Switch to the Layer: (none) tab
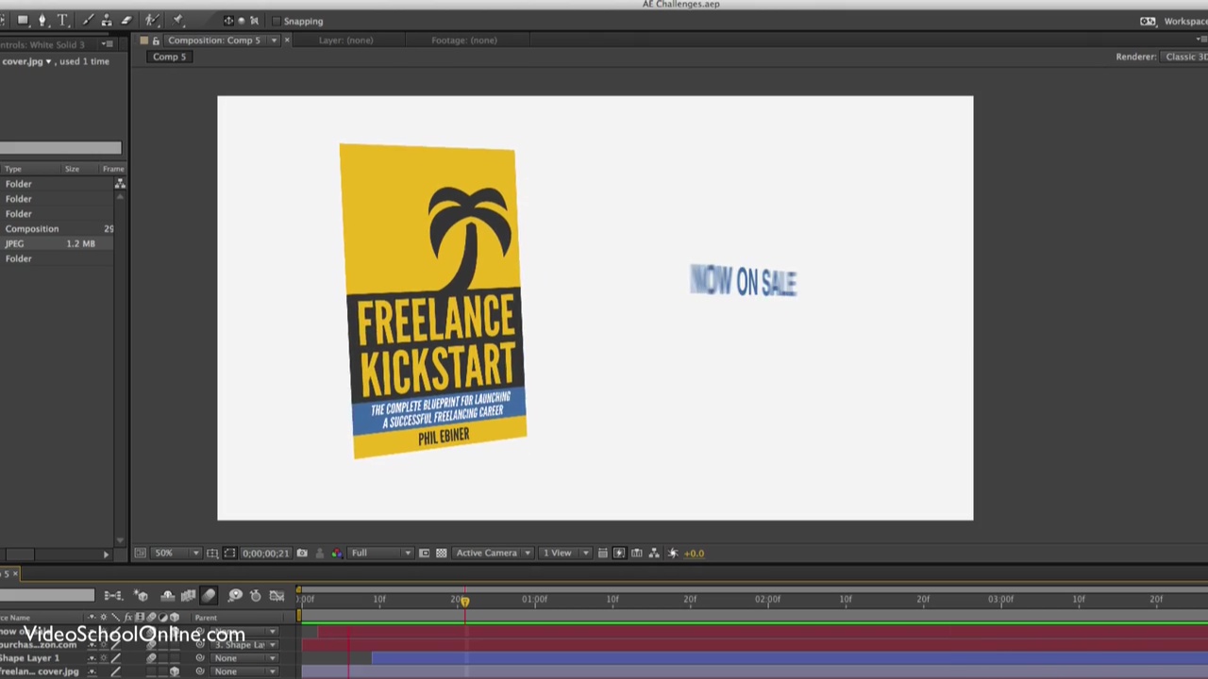Screen dimensions: 1208x679 (345, 41)
